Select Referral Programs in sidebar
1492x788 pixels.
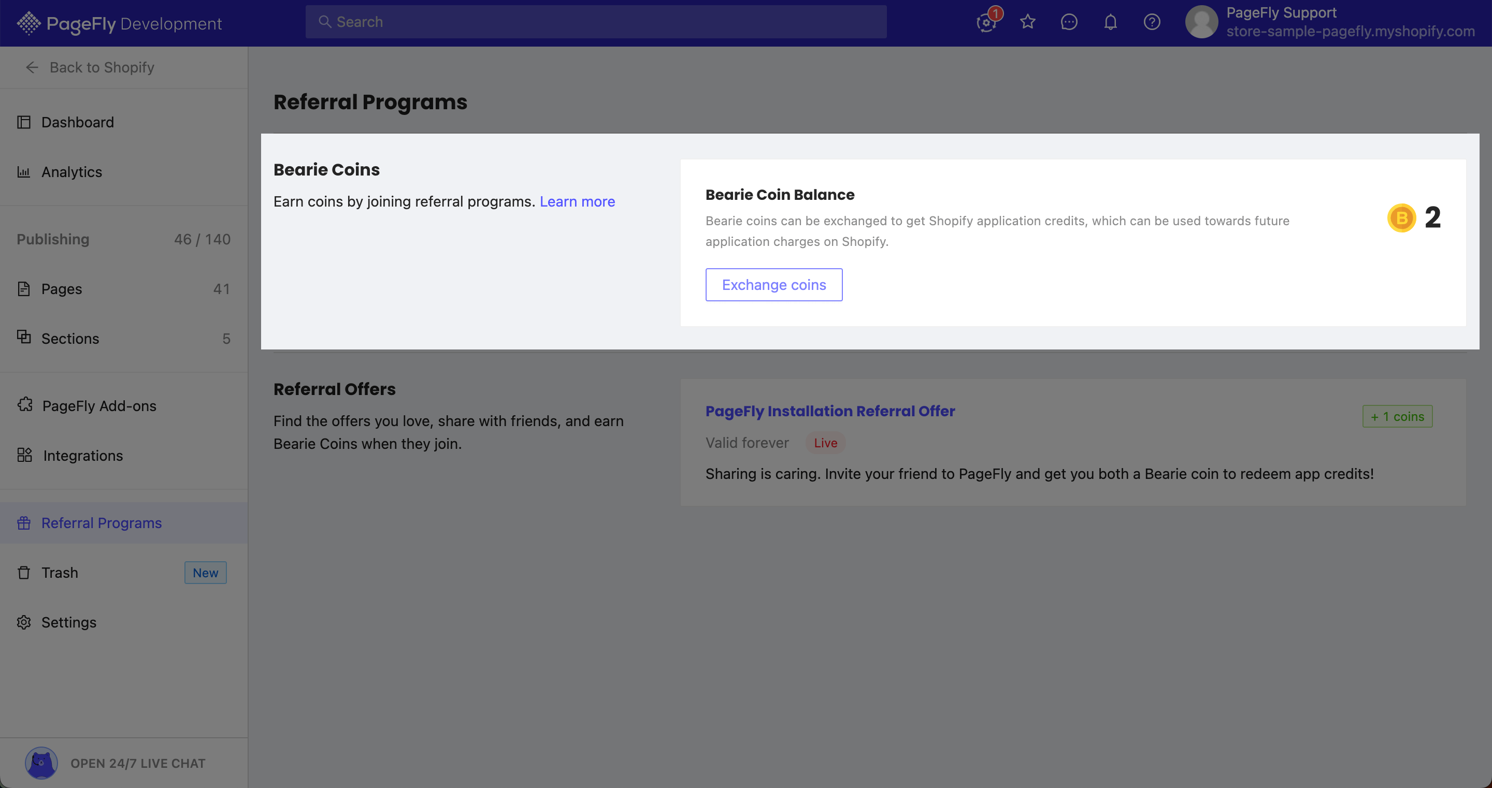point(124,523)
